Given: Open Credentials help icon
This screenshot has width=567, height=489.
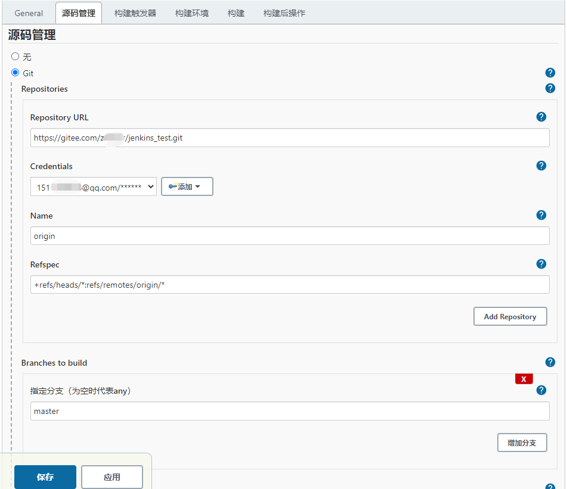Looking at the screenshot, I should point(541,166).
